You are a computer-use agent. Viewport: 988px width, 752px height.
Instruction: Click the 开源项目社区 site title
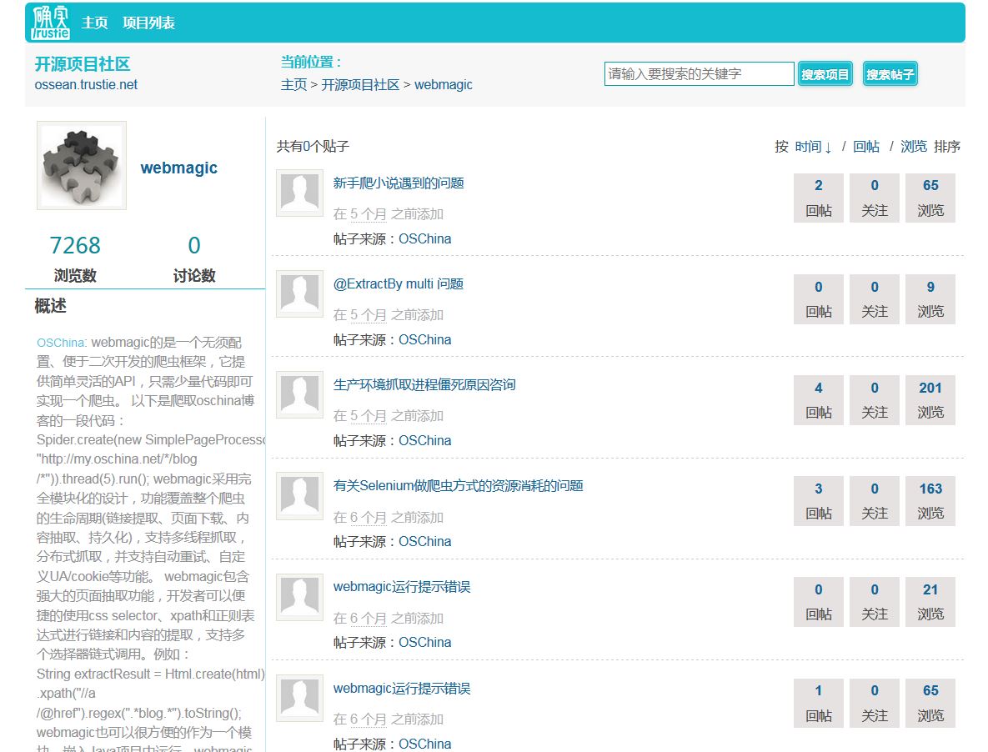point(83,63)
